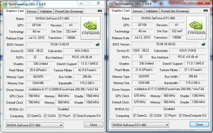Minimize the left GPU-Z window
Viewport: 213px width, 133px height.
point(81,3)
